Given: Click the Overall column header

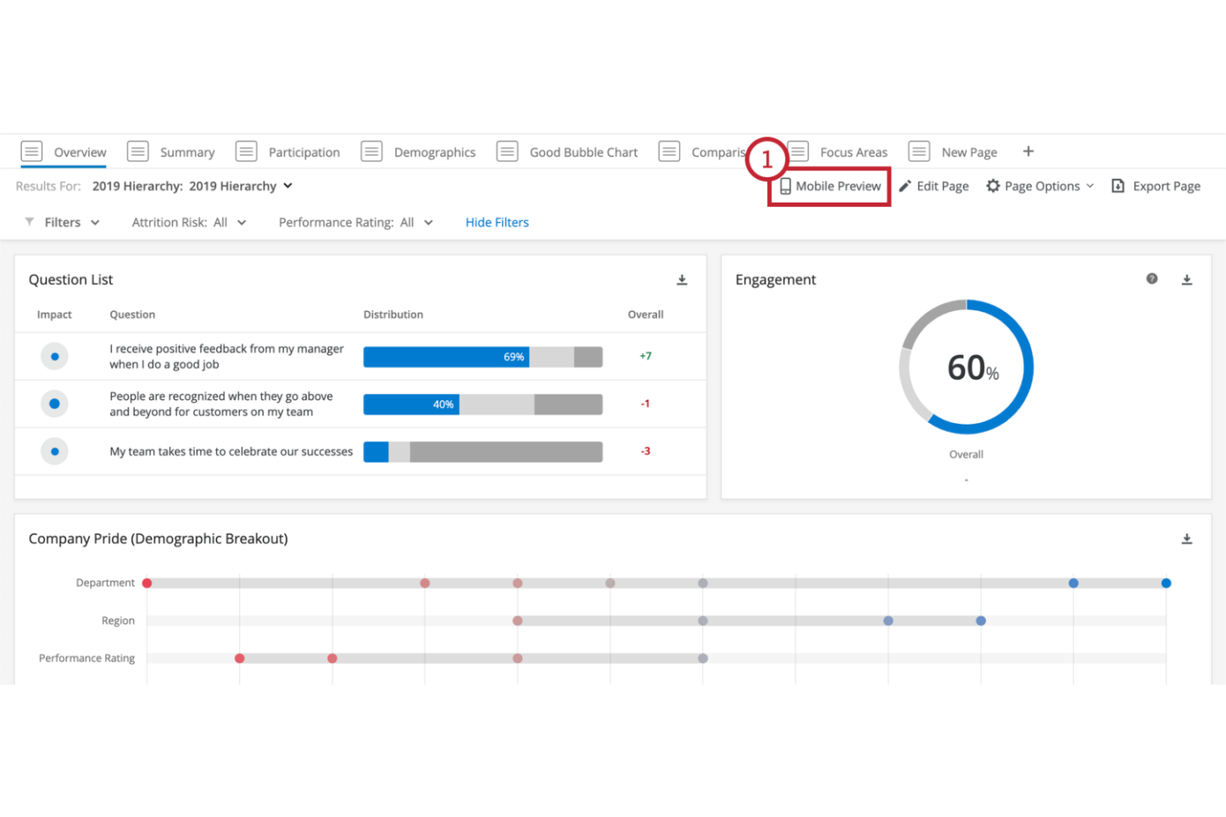Looking at the screenshot, I should pos(645,315).
